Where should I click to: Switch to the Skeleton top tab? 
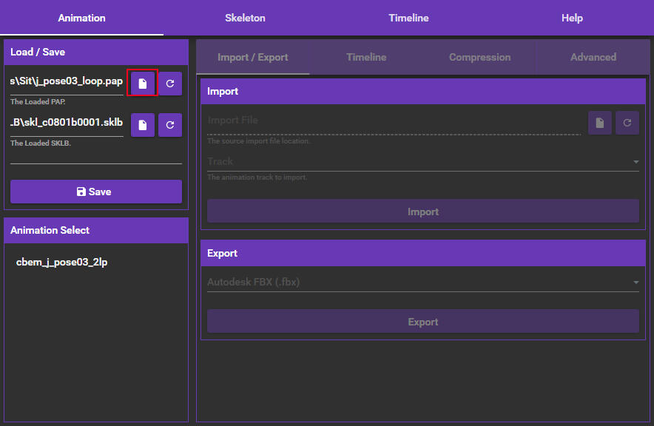point(245,18)
